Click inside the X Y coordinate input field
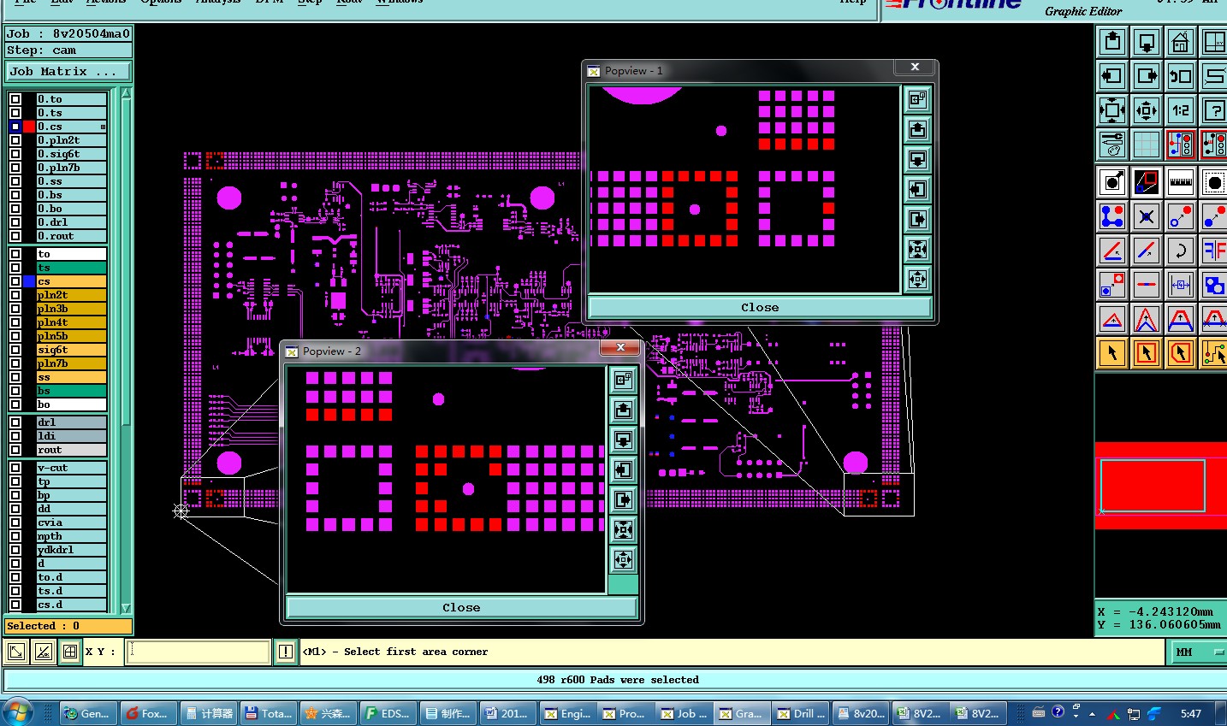Viewport: 1227px width, 726px height. [199, 652]
